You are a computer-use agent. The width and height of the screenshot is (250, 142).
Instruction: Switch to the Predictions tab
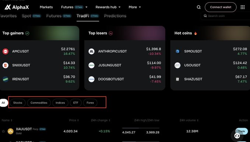[115, 16]
